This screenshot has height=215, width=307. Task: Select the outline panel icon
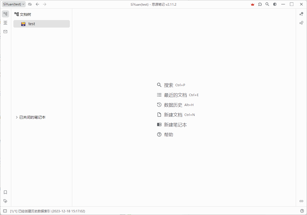pyautogui.click(x=5, y=23)
